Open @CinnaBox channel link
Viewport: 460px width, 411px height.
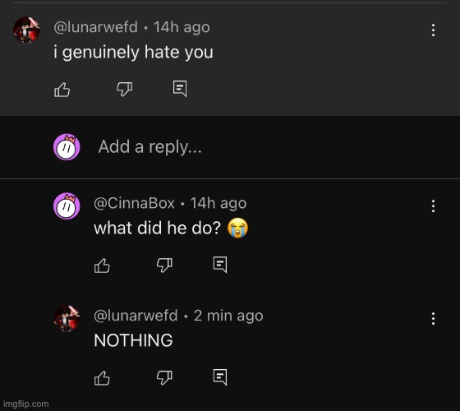pyautogui.click(x=135, y=203)
